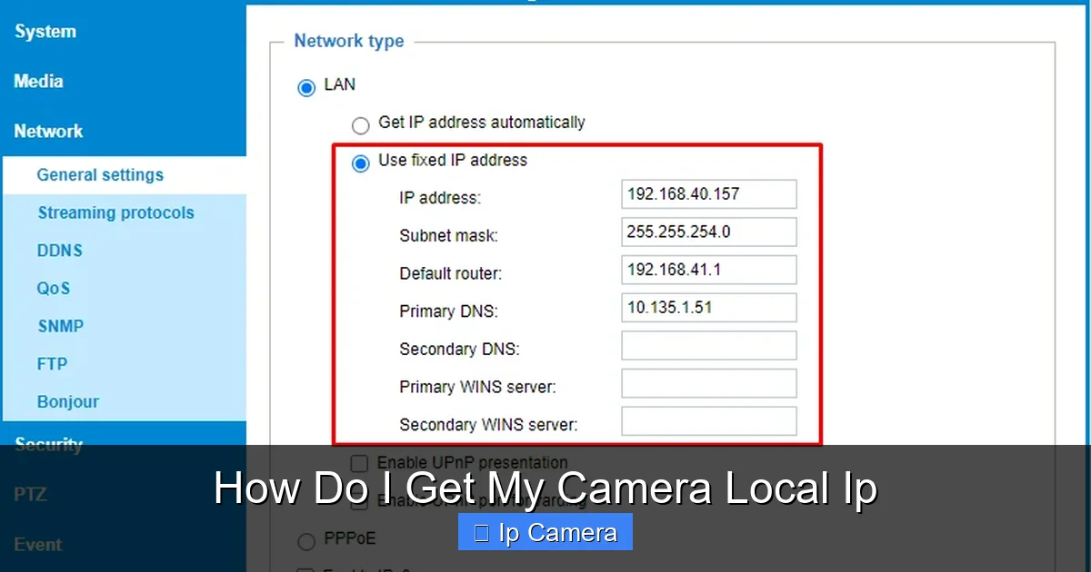Open QoS settings page

[54, 289]
